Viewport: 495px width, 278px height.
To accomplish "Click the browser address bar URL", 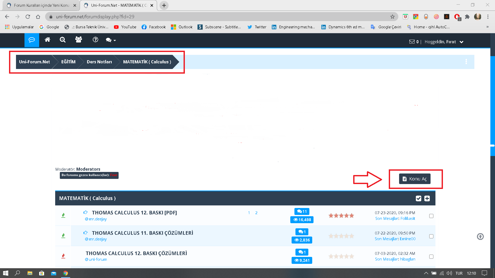I will 95,17.
